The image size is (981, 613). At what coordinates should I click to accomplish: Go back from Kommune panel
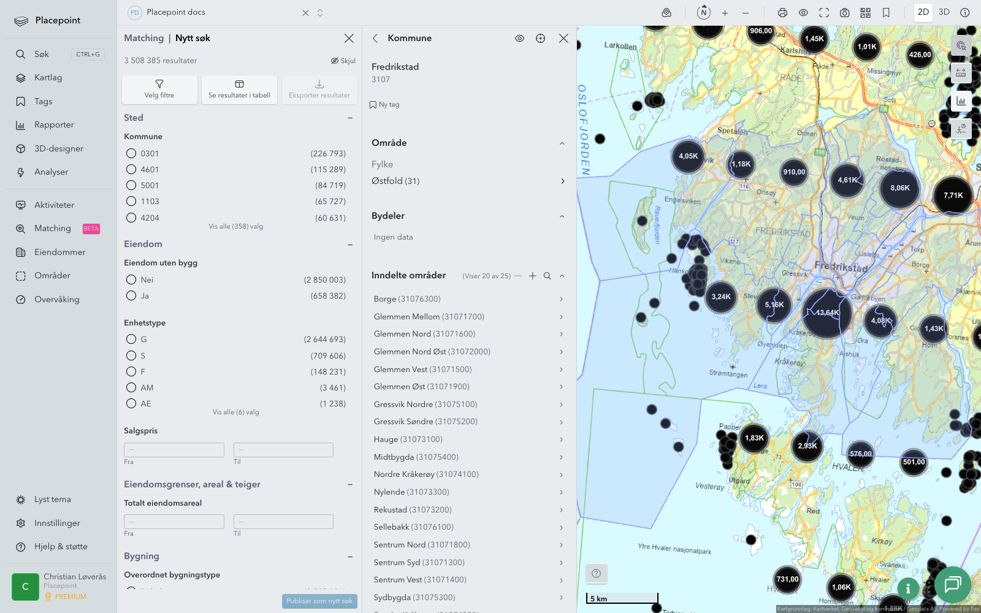tap(375, 39)
